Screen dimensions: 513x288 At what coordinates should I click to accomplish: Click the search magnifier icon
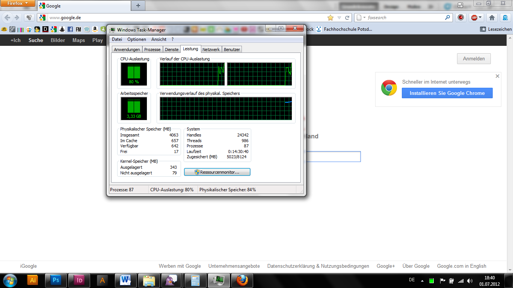coord(448,17)
